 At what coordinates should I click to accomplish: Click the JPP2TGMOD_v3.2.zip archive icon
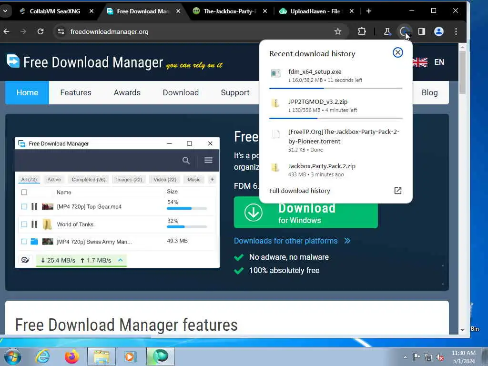click(275, 103)
